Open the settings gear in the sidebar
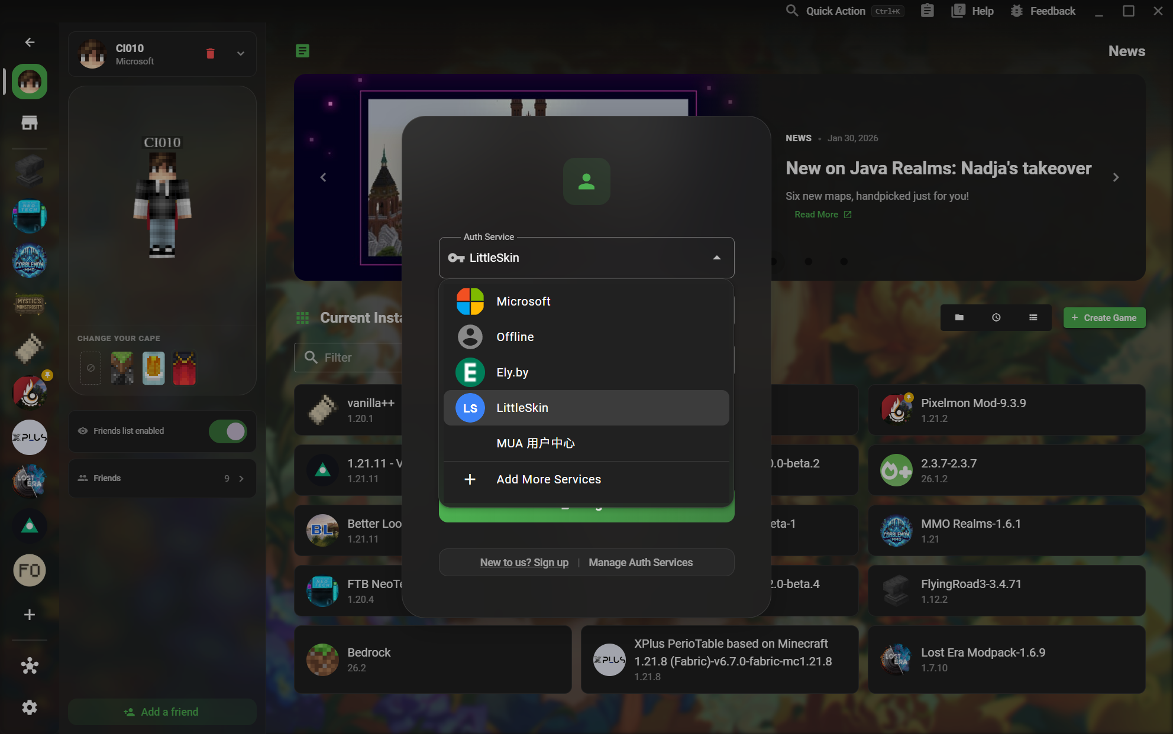The width and height of the screenshot is (1173, 734). pyautogui.click(x=30, y=707)
